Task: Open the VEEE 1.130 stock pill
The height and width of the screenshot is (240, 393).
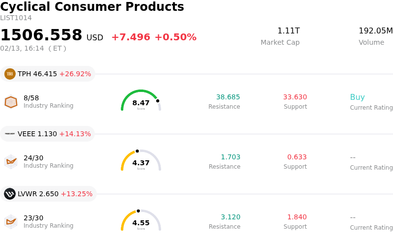Action: pyautogui.click(x=48, y=134)
